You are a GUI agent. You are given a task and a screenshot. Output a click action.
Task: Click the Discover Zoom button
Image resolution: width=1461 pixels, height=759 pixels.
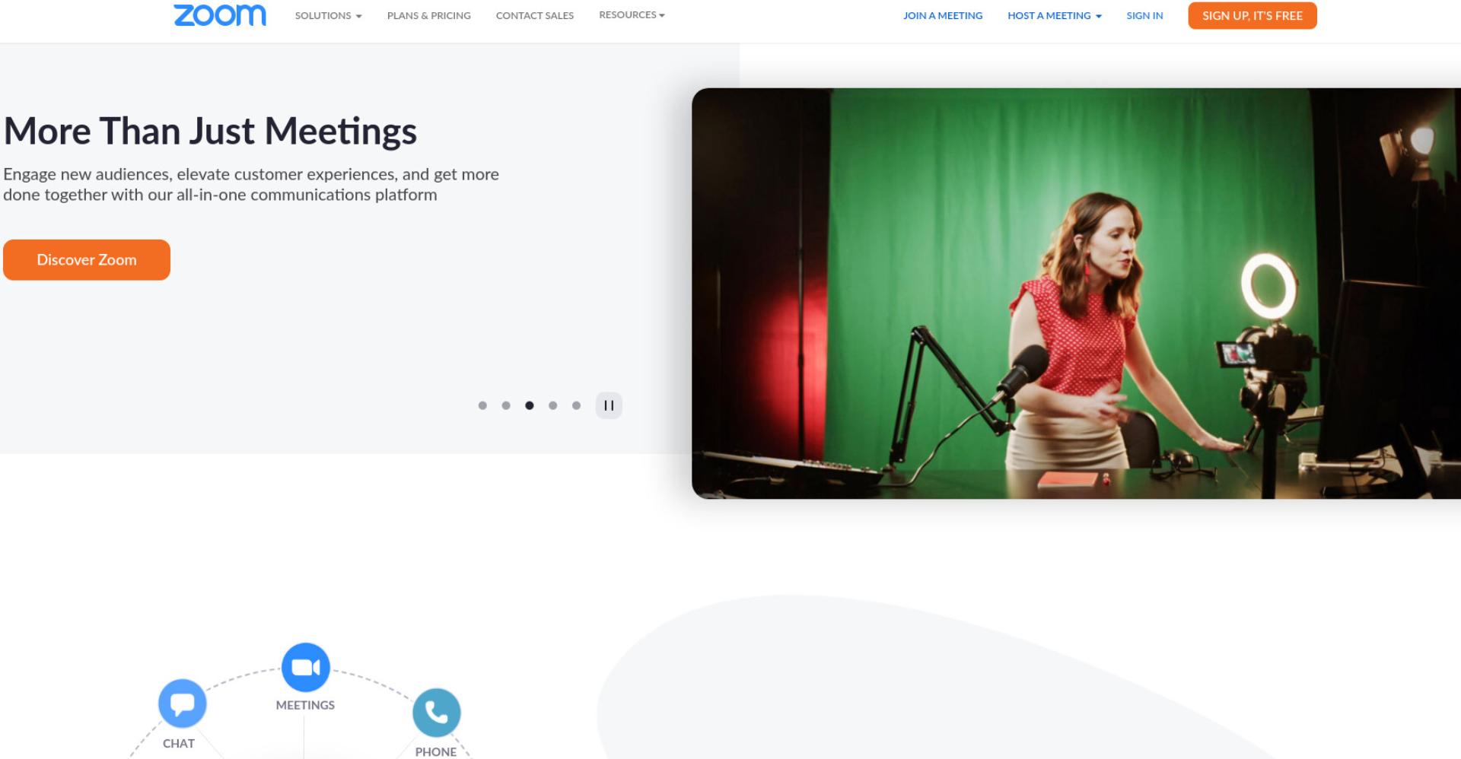click(87, 260)
